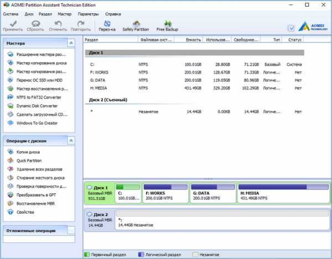Sort by the used space (Использов...) column header

pyautogui.click(x=217, y=40)
